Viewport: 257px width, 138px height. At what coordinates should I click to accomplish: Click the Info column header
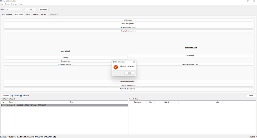pyautogui.click(x=217, y=102)
